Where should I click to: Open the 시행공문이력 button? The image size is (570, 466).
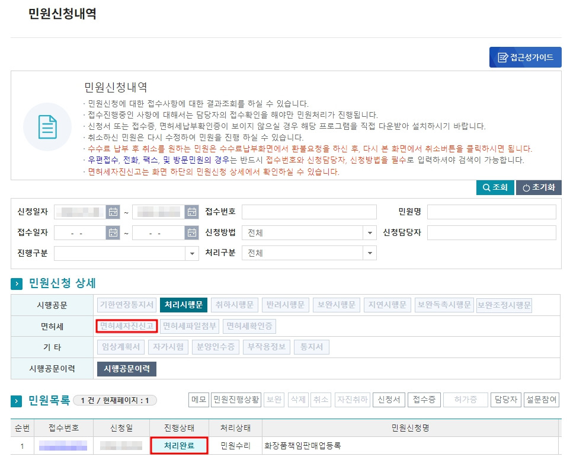pyautogui.click(x=127, y=369)
